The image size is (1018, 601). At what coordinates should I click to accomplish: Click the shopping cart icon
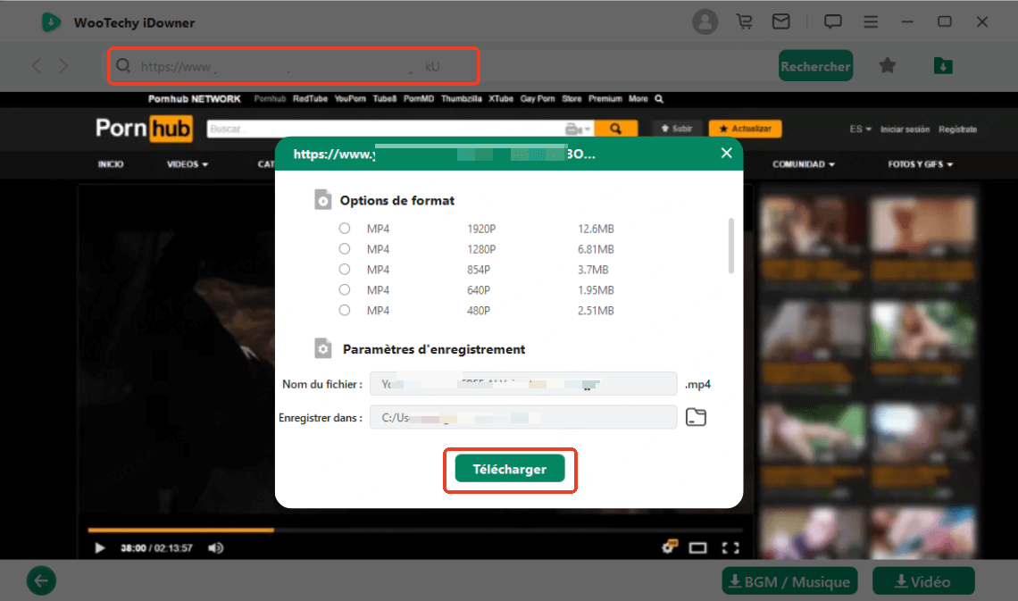click(x=744, y=21)
